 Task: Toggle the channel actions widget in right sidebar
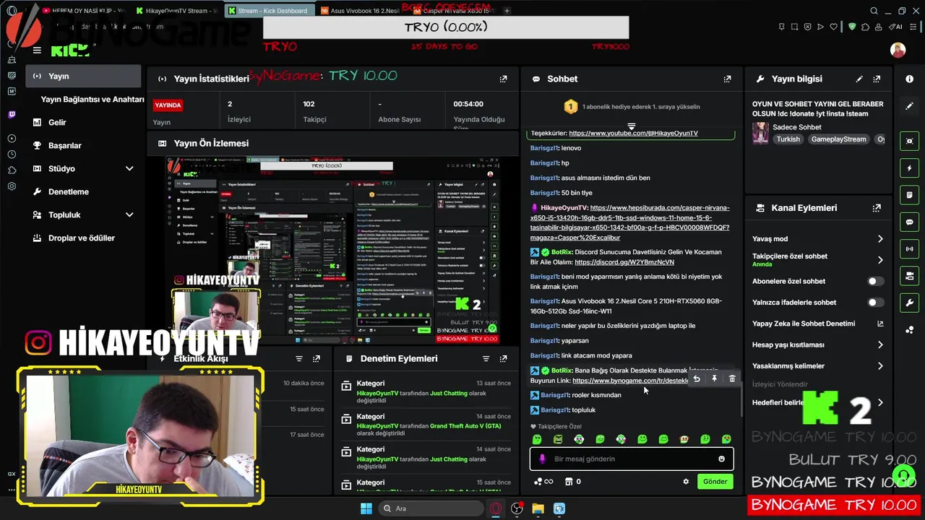909,276
